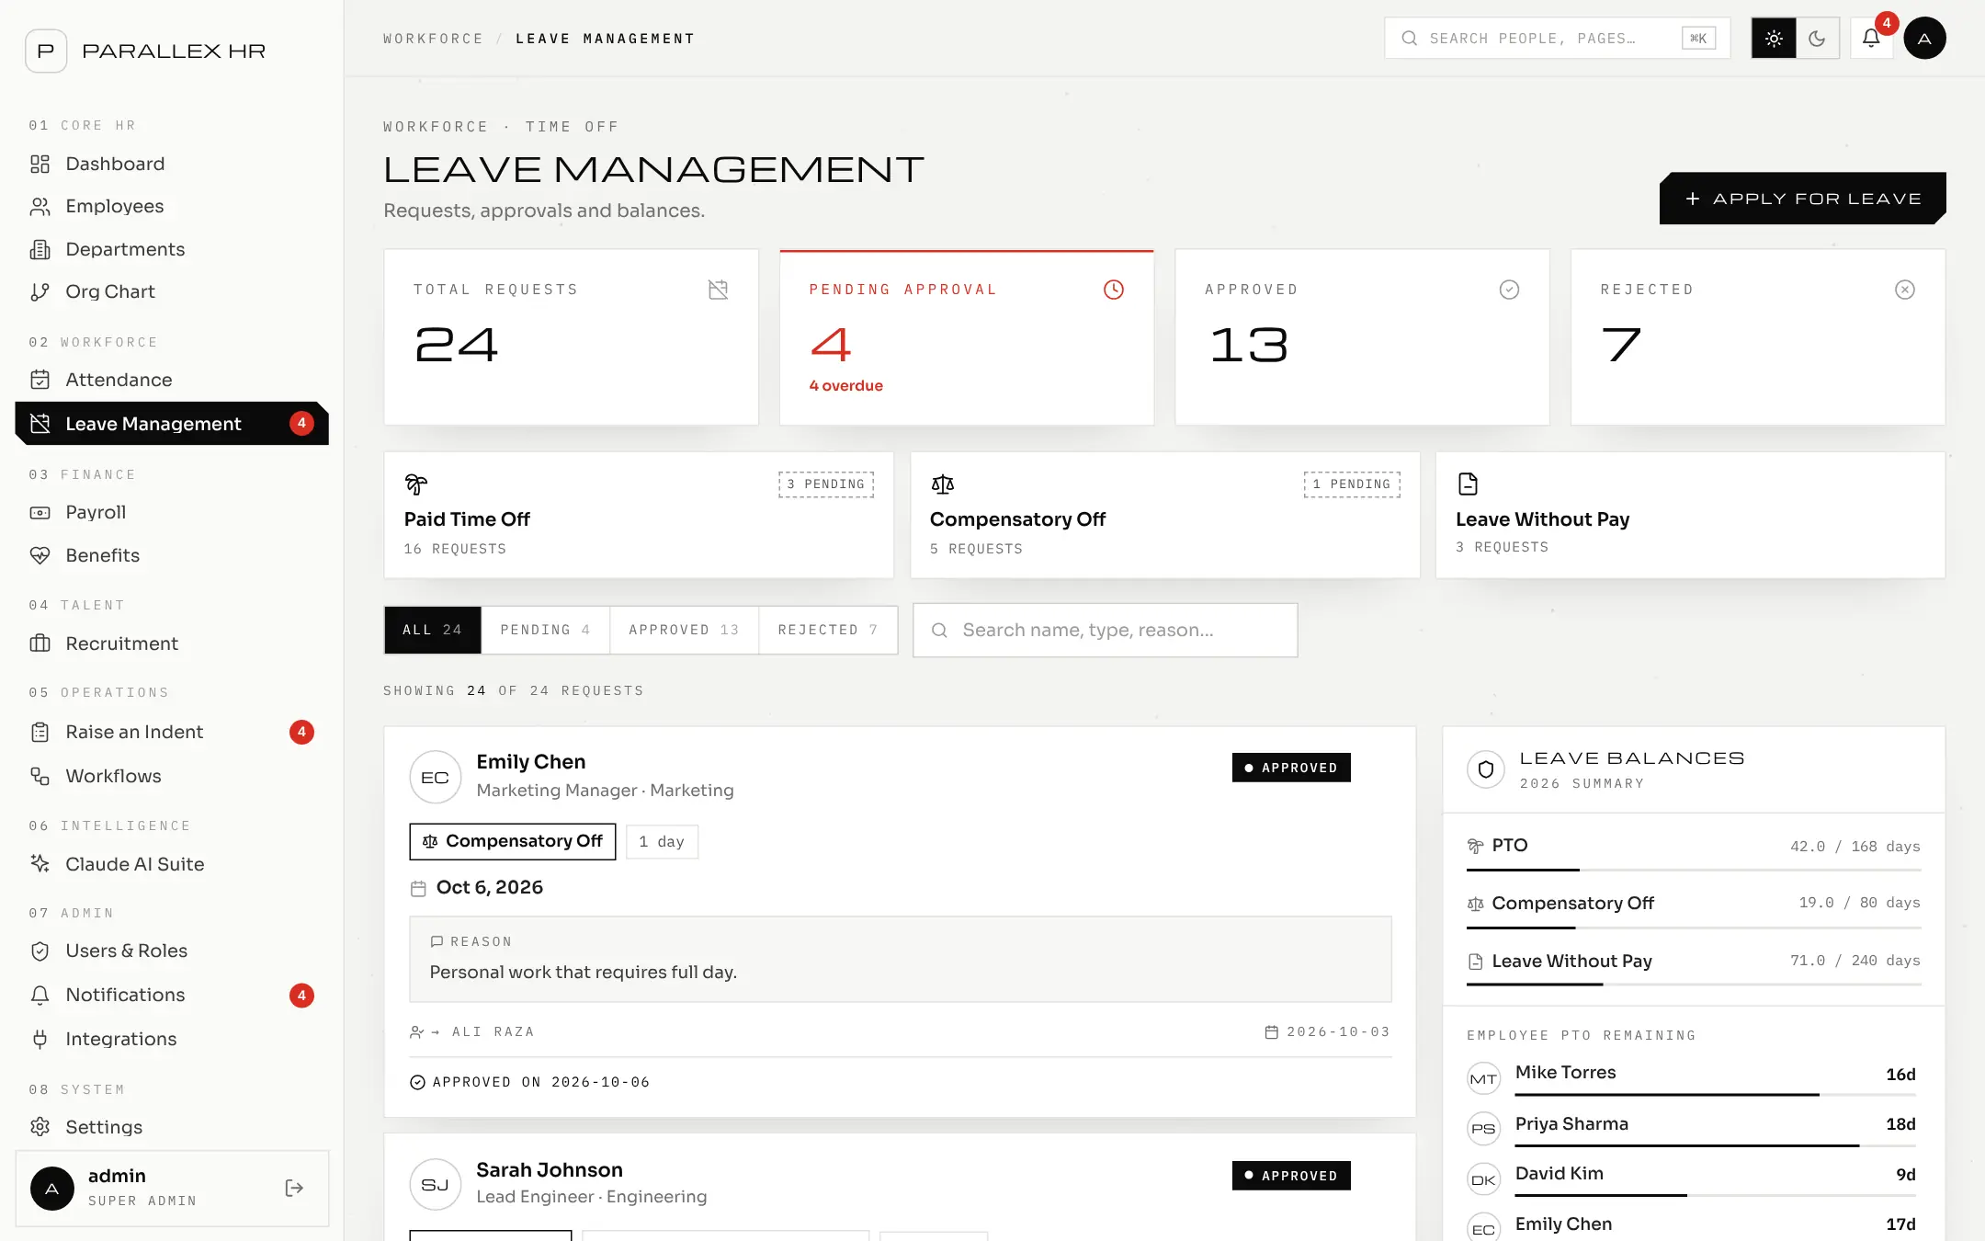This screenshot has height=1241, width=1985.
Task: Open Dashboard from the sidebar
Action: pos(173,164)
